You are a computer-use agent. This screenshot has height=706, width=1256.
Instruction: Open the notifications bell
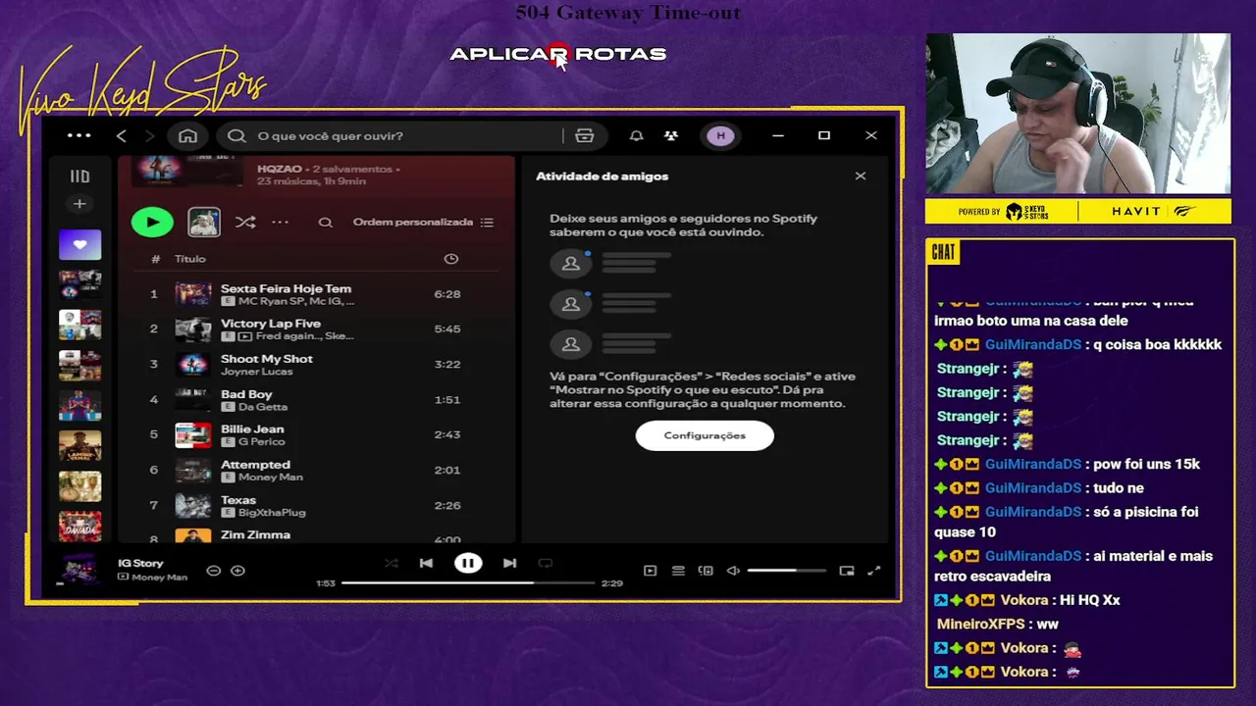(636, 135)
